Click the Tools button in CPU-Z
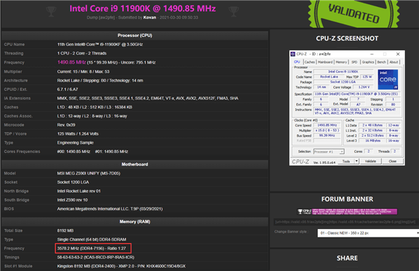 [x=346, y=161]
